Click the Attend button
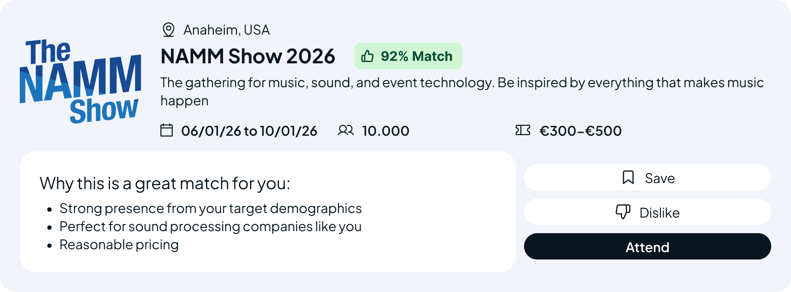The width and height of the screenshot is (791, 292). tap(647, 246)
